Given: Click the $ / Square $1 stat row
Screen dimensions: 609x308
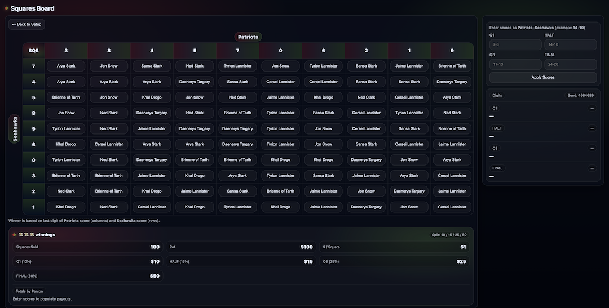Looking at the screenshot, I should [394, 247].
